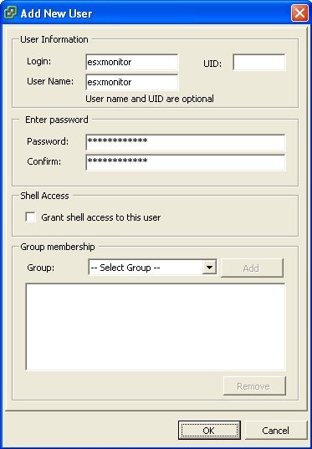Click into the Password field
312x449 pixels.
pyautogui.click(x=186, y=142)
